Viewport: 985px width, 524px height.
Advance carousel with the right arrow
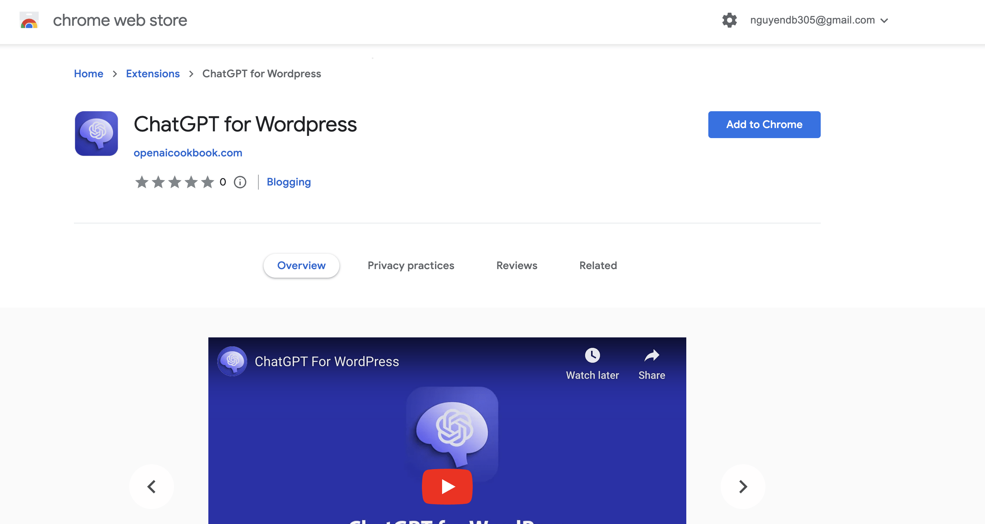(743, 486)
